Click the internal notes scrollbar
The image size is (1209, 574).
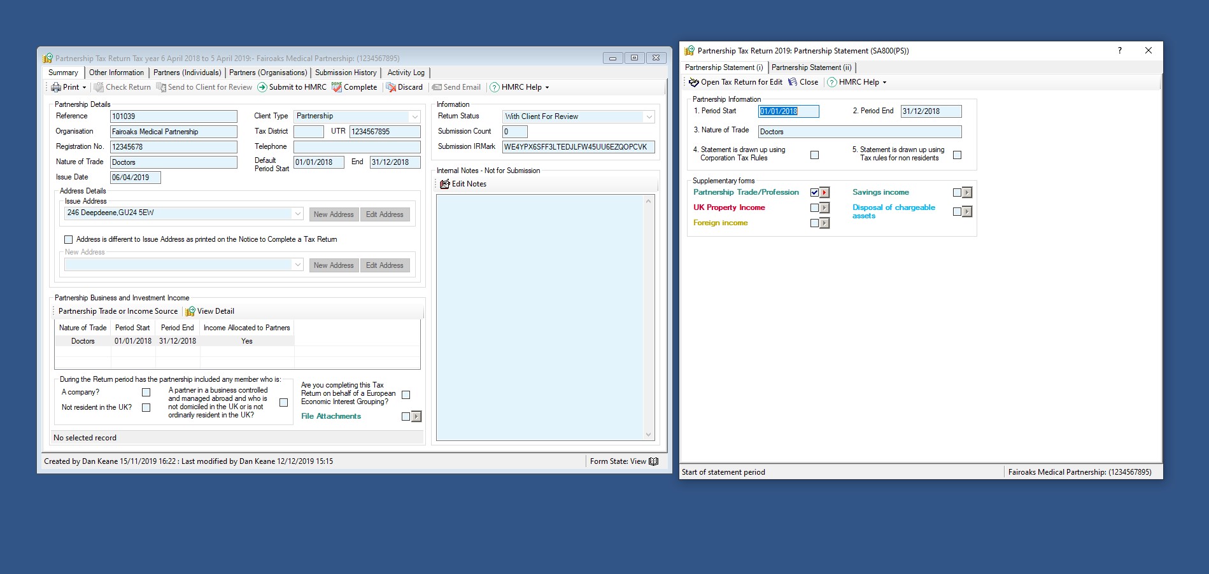point(649,318)
